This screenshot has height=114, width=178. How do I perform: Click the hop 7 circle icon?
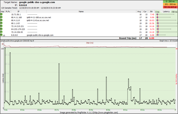(1, 32)
